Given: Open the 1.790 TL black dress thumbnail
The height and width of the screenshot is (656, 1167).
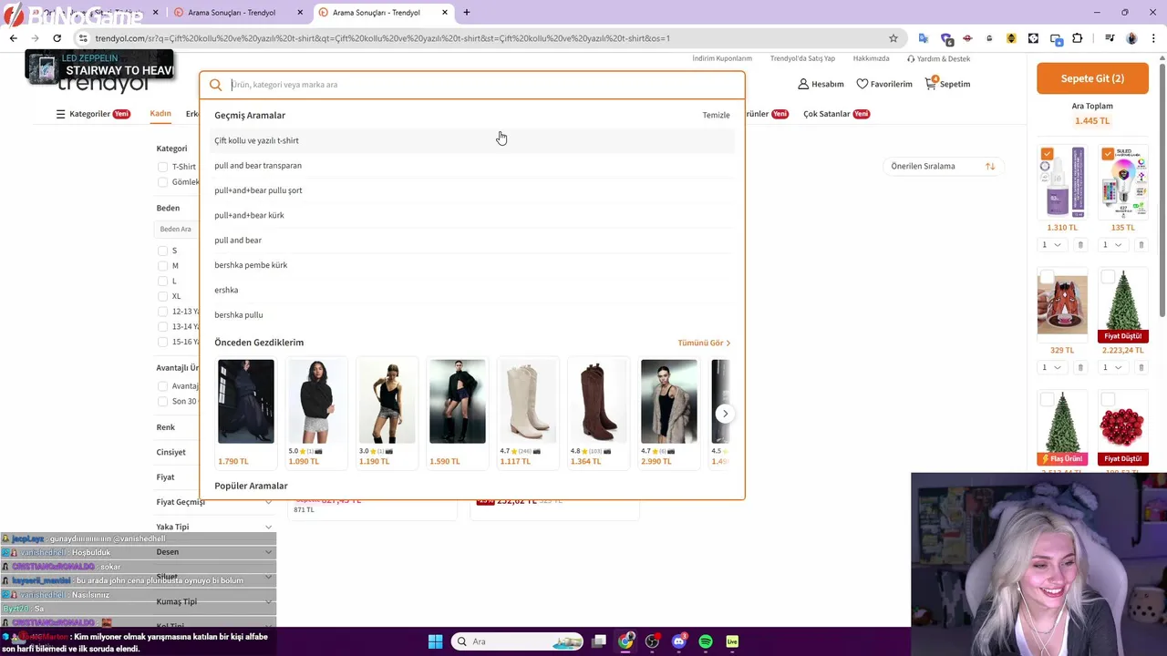Looking at the screenshot, I should click(x=246, y=402).
